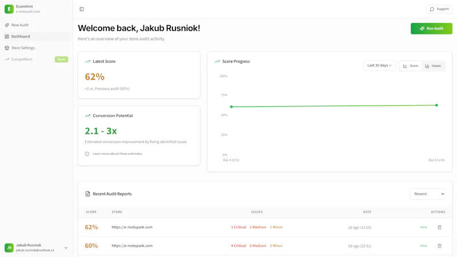Click the 2d ago (12:05) date
Screen dimensions: 457x257
click(x=360, y=227)
